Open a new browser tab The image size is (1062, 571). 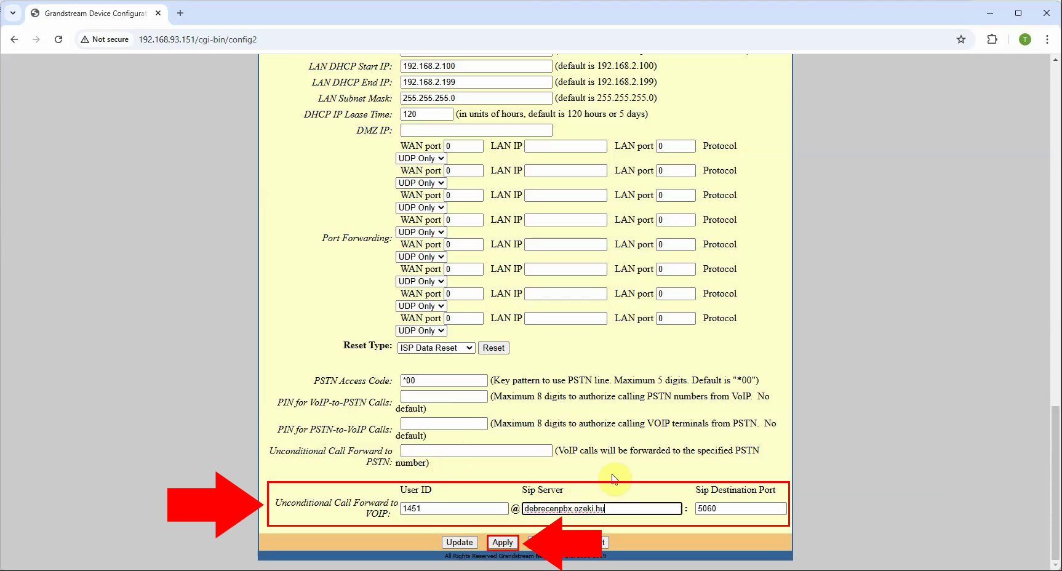click(x=180, y=13)
